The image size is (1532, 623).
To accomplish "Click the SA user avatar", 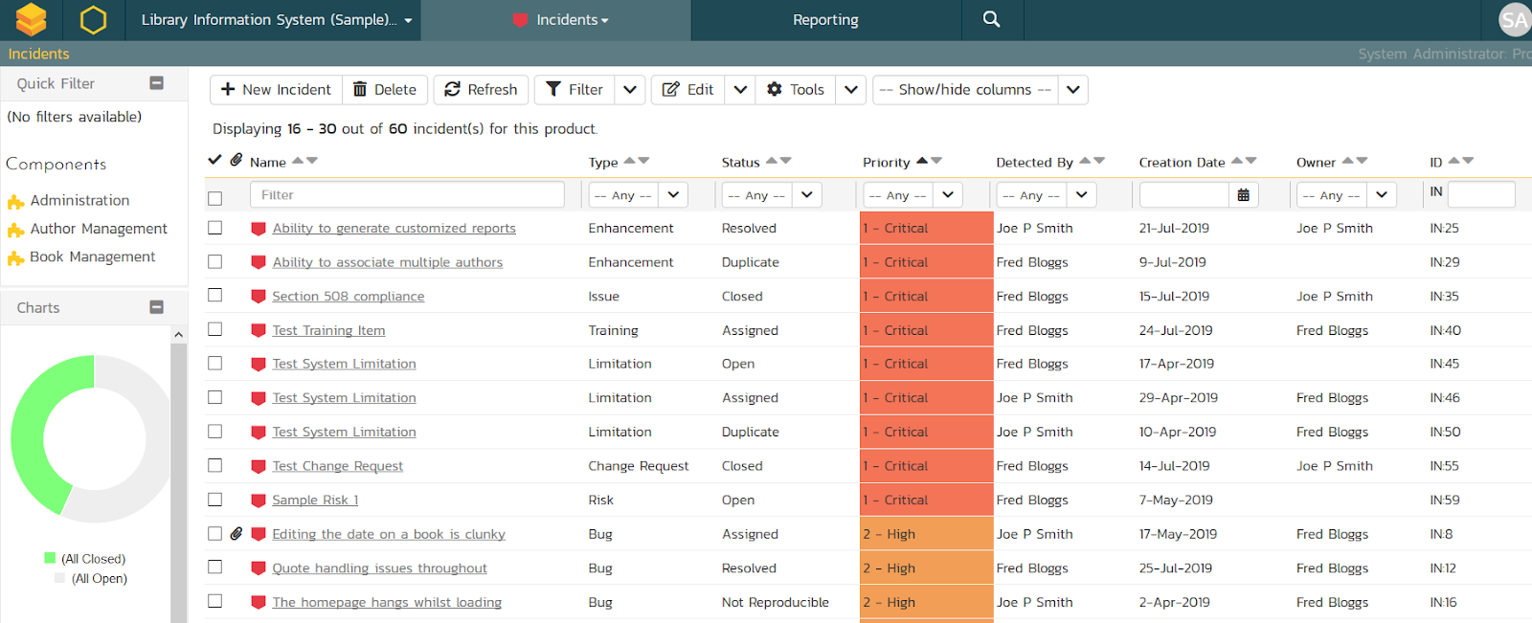I will [1514, 19].
